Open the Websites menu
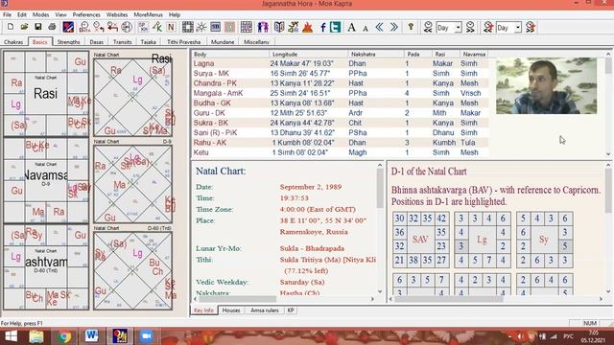The width and height of the screenshot is (614, 345). pos(117,14)
